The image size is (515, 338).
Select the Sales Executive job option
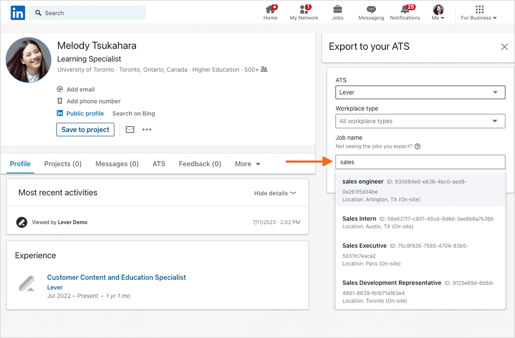point(420,254)
